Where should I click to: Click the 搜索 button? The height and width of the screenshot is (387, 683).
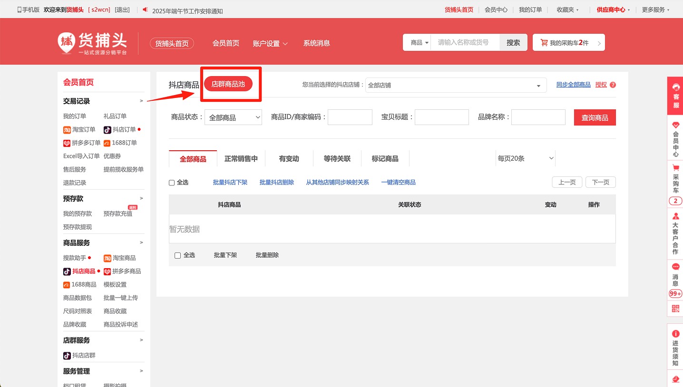513,42
